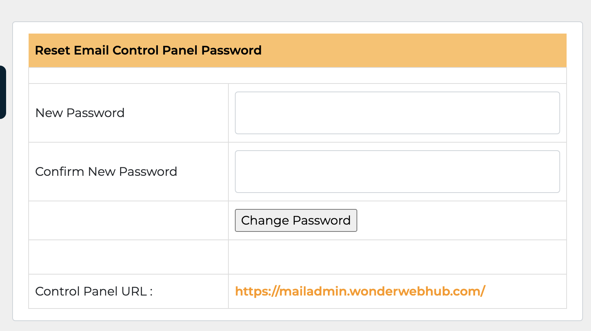The width and height of the screenshot is (591, 331).
Task: Click the gray page background outside the panel
Action: point(295,10)
